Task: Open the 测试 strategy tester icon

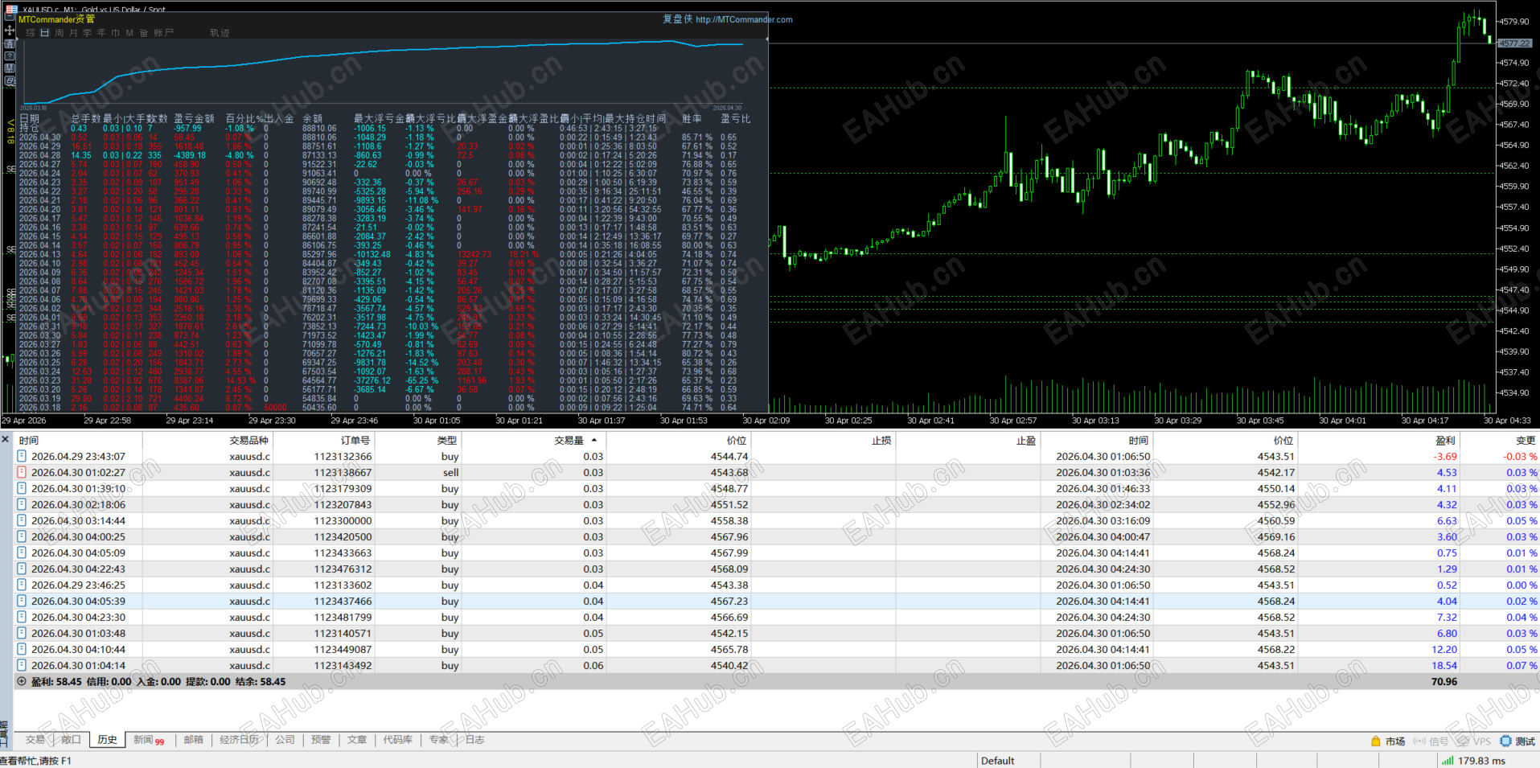Action: point(1505,741)
